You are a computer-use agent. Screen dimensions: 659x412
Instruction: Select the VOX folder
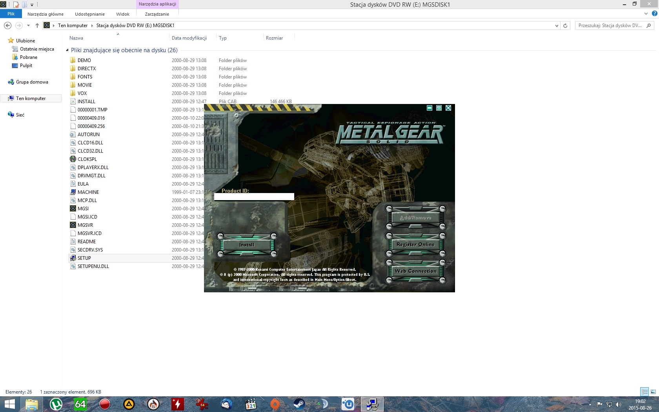coord(82,93)
